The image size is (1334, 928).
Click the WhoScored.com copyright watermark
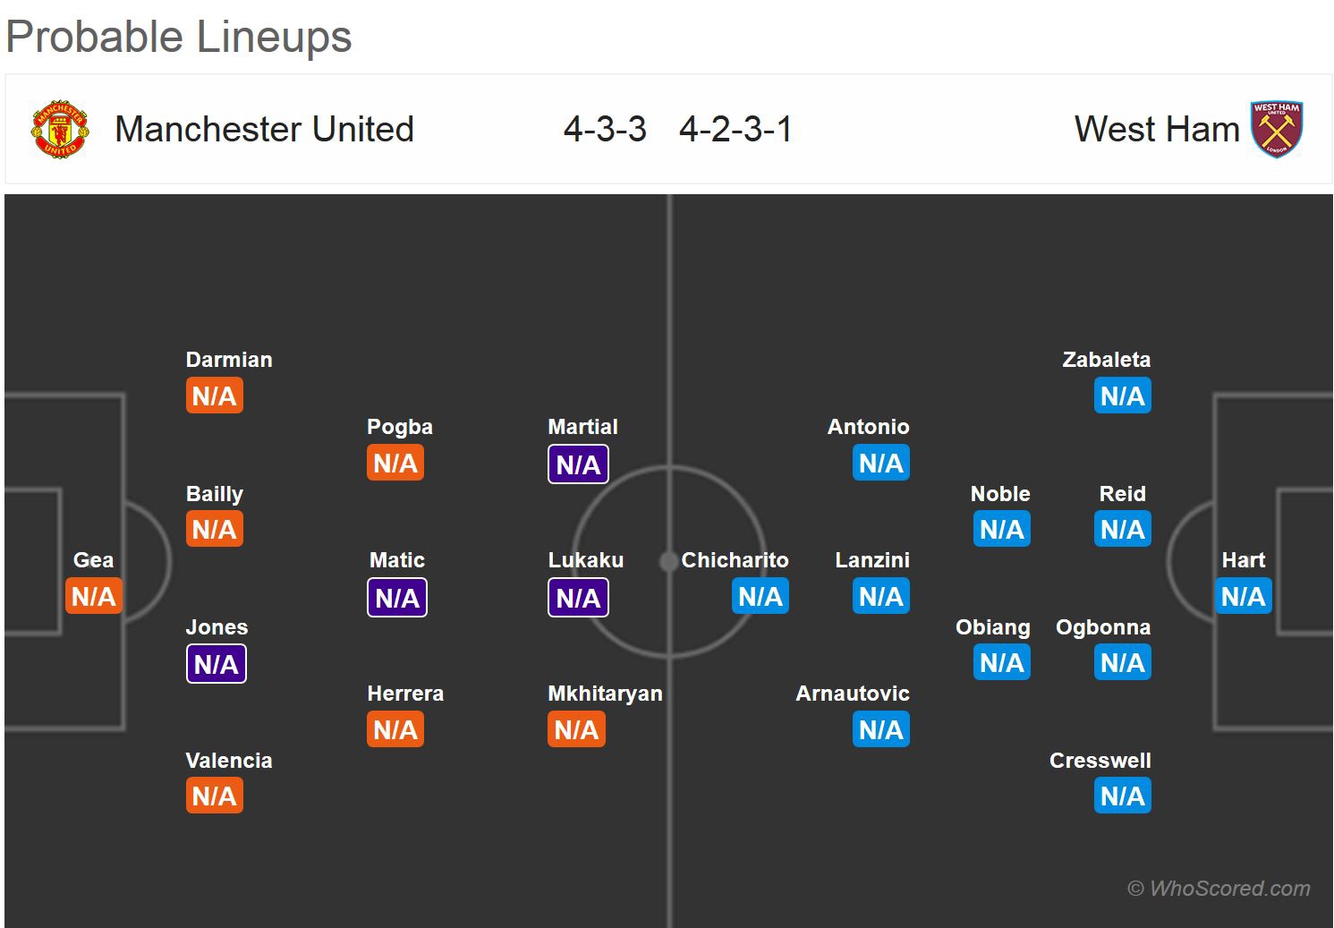(1219, 889)
